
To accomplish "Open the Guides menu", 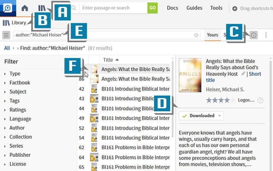I will click(194, 8).
